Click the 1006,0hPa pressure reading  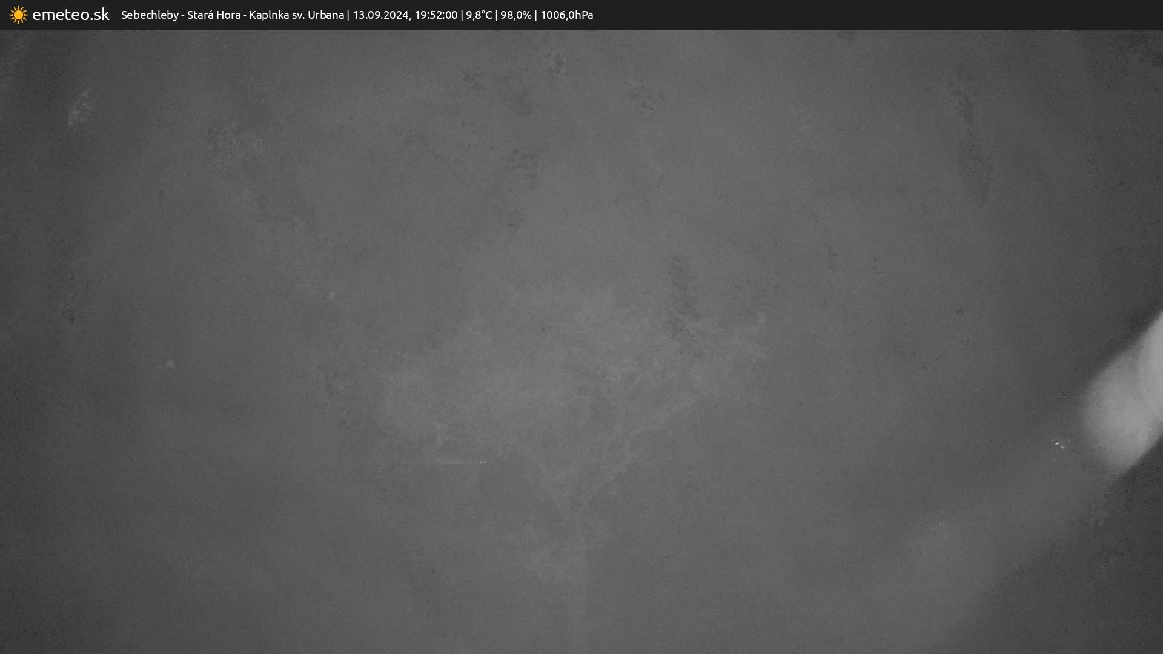pos(566,15)
